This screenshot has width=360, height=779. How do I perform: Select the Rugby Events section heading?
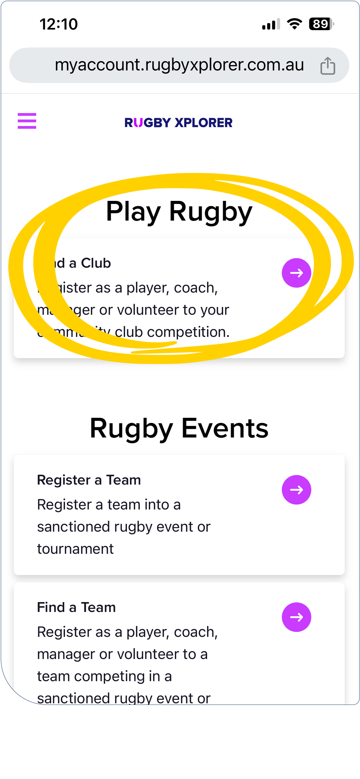point(179,429)
